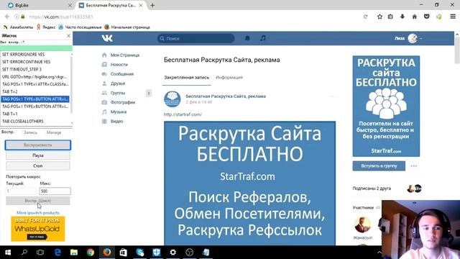Select macro line TAB CLOSEALLOTHERS
The width and height of the screenshot is (460, 259).
pos(35,122)
